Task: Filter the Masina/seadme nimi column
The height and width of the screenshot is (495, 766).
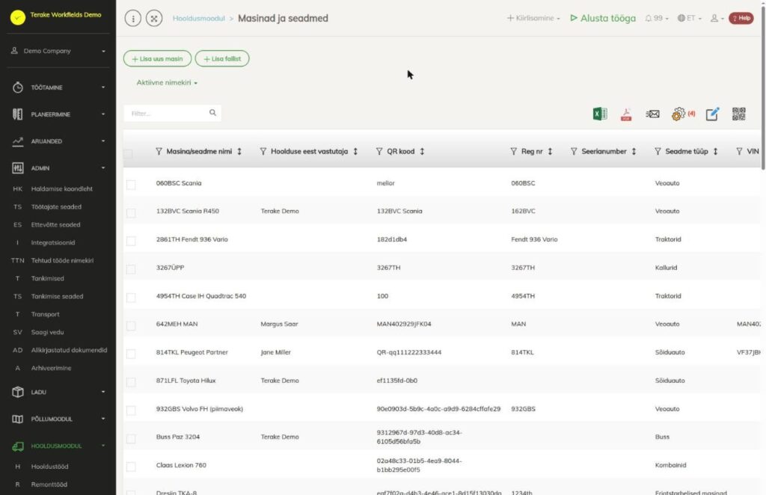Action: point(159,151)
